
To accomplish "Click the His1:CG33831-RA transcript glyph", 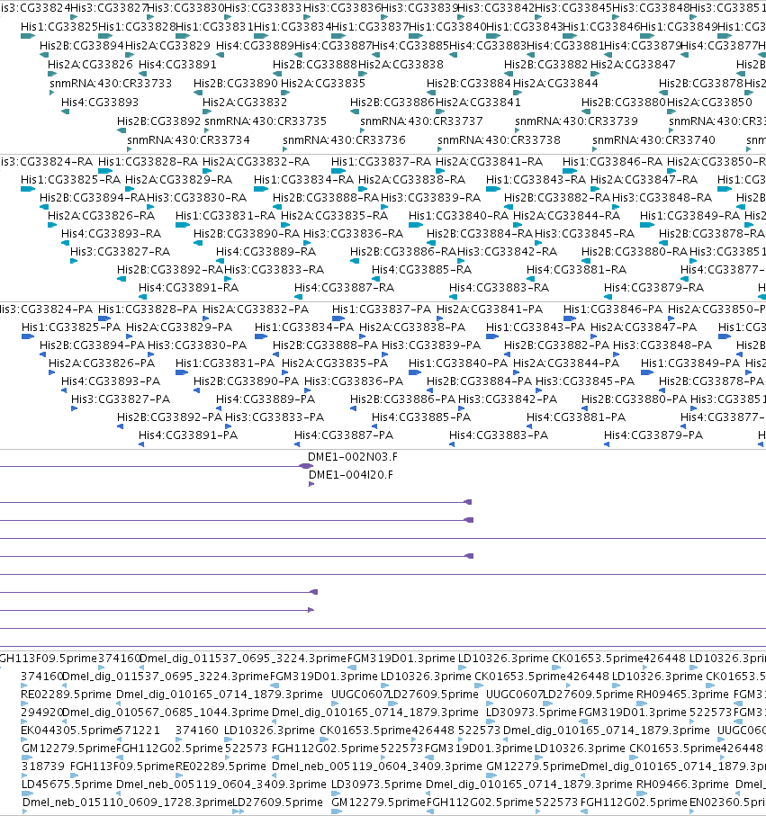I will [183, 225].
